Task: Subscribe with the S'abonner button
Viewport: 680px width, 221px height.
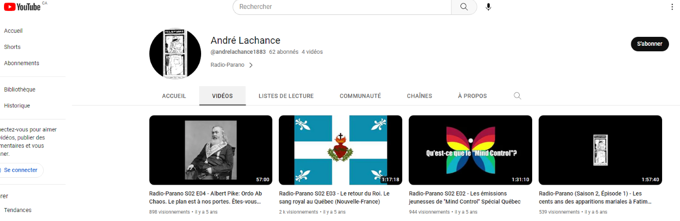Action: coord(650,44)
